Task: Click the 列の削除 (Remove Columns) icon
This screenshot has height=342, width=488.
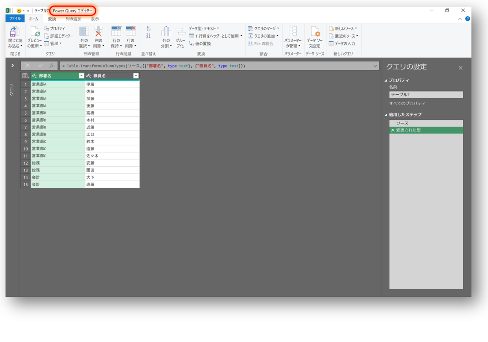Action: pyautogui.click(x=98, y=31)
